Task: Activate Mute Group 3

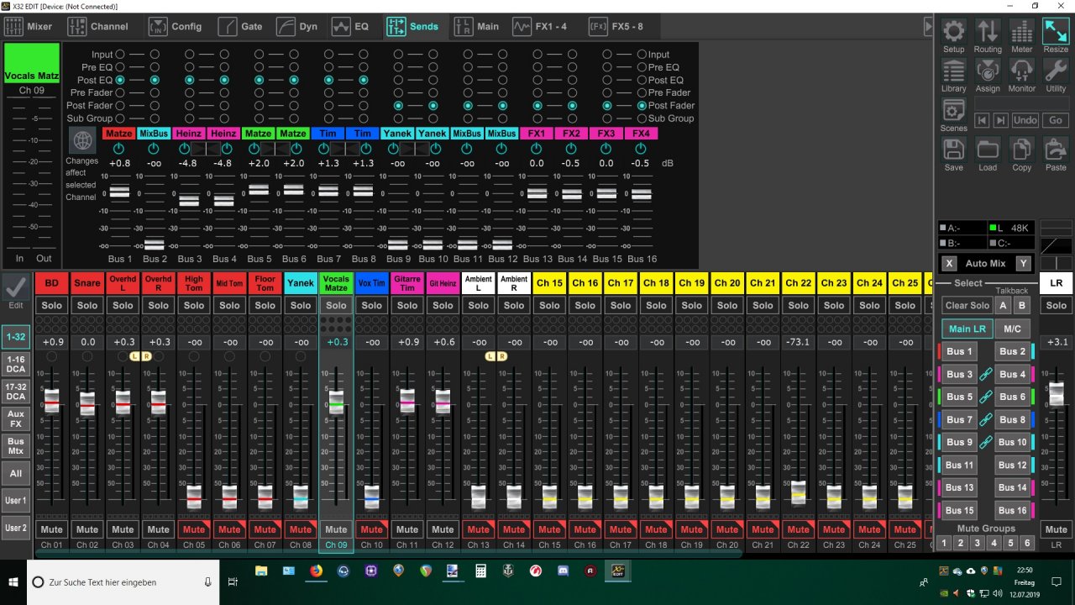Action: pos(978,543)
